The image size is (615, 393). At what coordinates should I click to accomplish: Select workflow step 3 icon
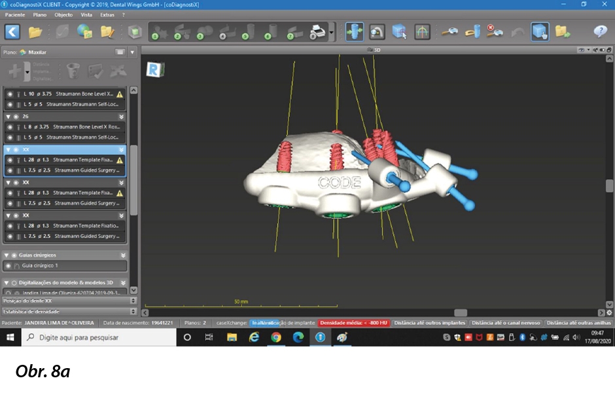204,32
